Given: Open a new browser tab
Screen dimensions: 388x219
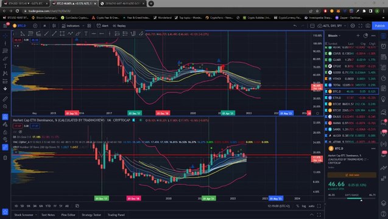Looking at the screenshot, I should [151, 4].
